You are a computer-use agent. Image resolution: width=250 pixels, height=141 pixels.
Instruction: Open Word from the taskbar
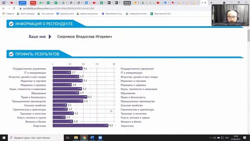pyautogui.click(x=92, y=137)
